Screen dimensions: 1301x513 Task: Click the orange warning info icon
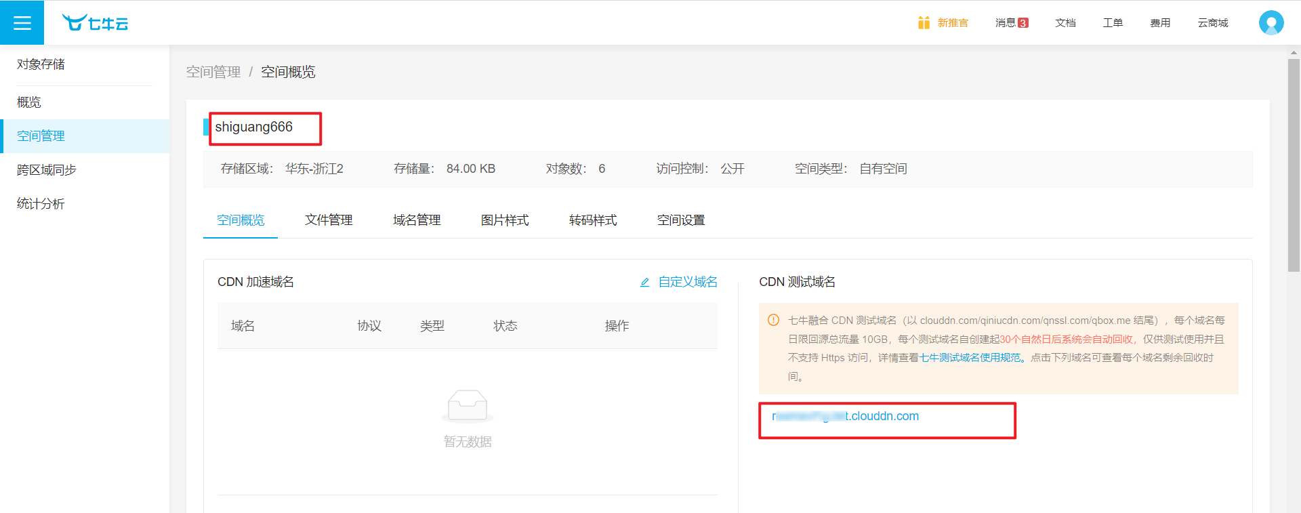773,321
